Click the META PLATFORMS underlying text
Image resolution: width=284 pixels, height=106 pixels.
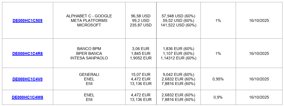tap(89, 21)
